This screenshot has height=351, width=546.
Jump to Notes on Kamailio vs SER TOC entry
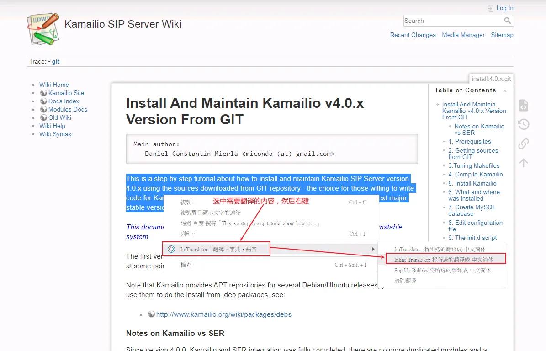click(x=479, y=129)
